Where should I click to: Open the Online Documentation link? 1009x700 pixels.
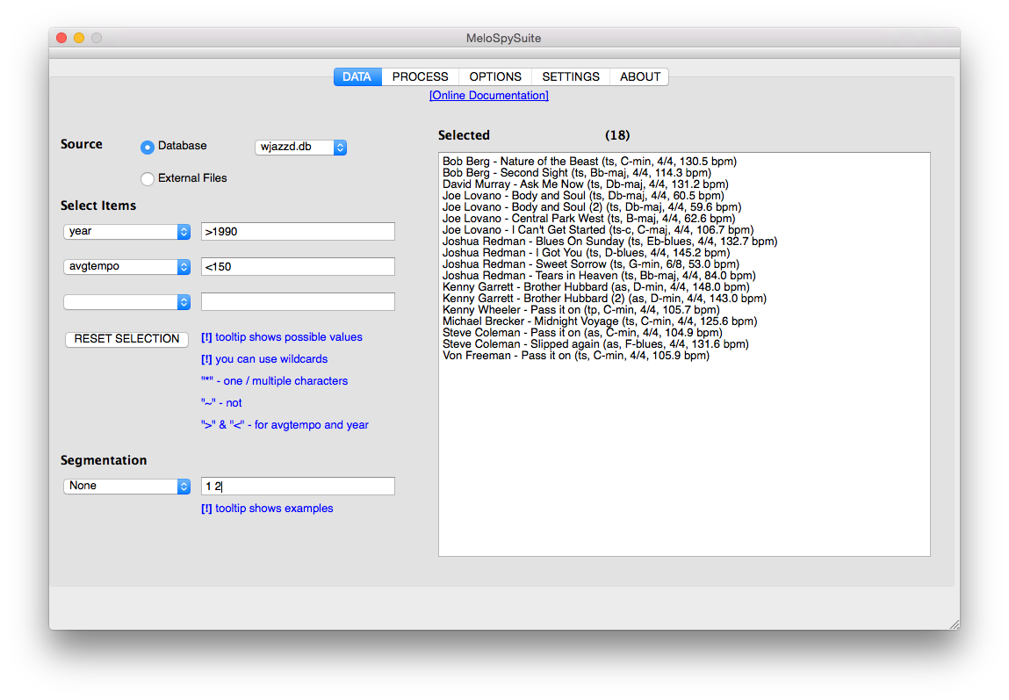pos(489,95)
